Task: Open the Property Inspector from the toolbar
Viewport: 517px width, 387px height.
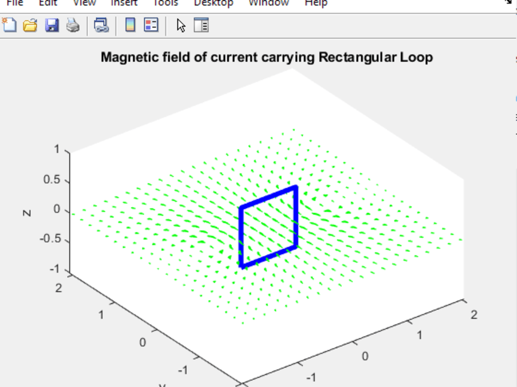Action: (200, 25)
